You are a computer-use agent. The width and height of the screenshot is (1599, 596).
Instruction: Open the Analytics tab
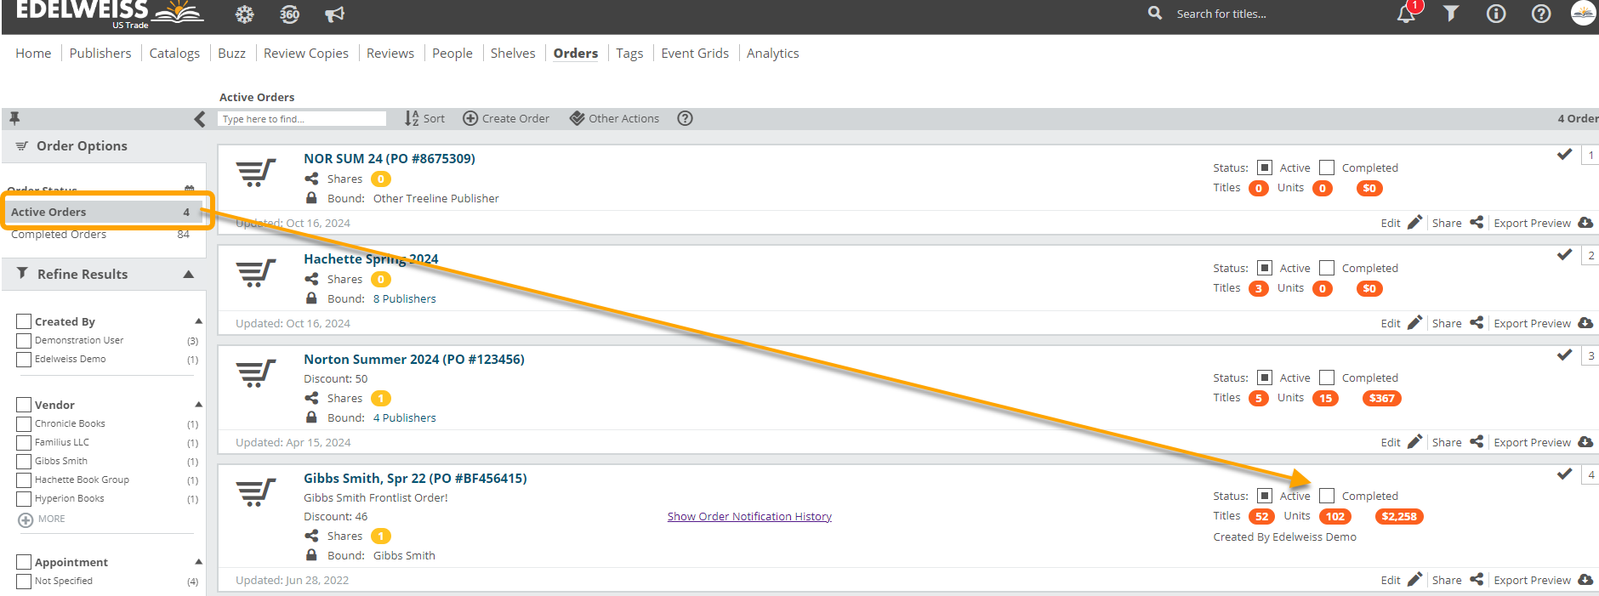point(773,53)
